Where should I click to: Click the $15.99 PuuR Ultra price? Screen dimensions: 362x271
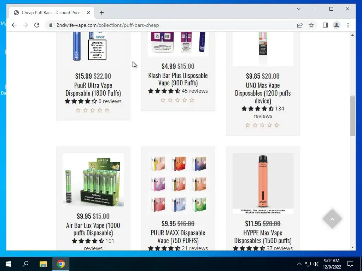point(83,76)
